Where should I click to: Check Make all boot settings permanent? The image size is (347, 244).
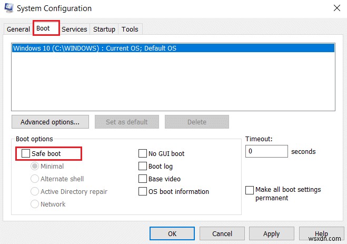pos(249,190)
